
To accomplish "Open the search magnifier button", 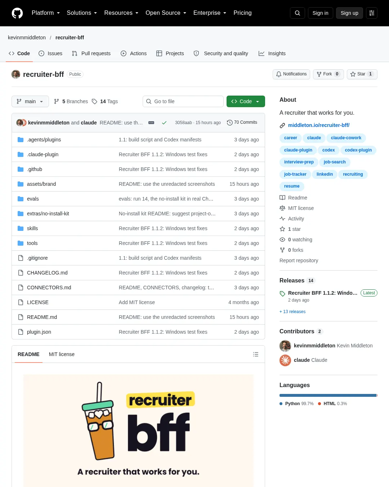I will coord(298,13).
